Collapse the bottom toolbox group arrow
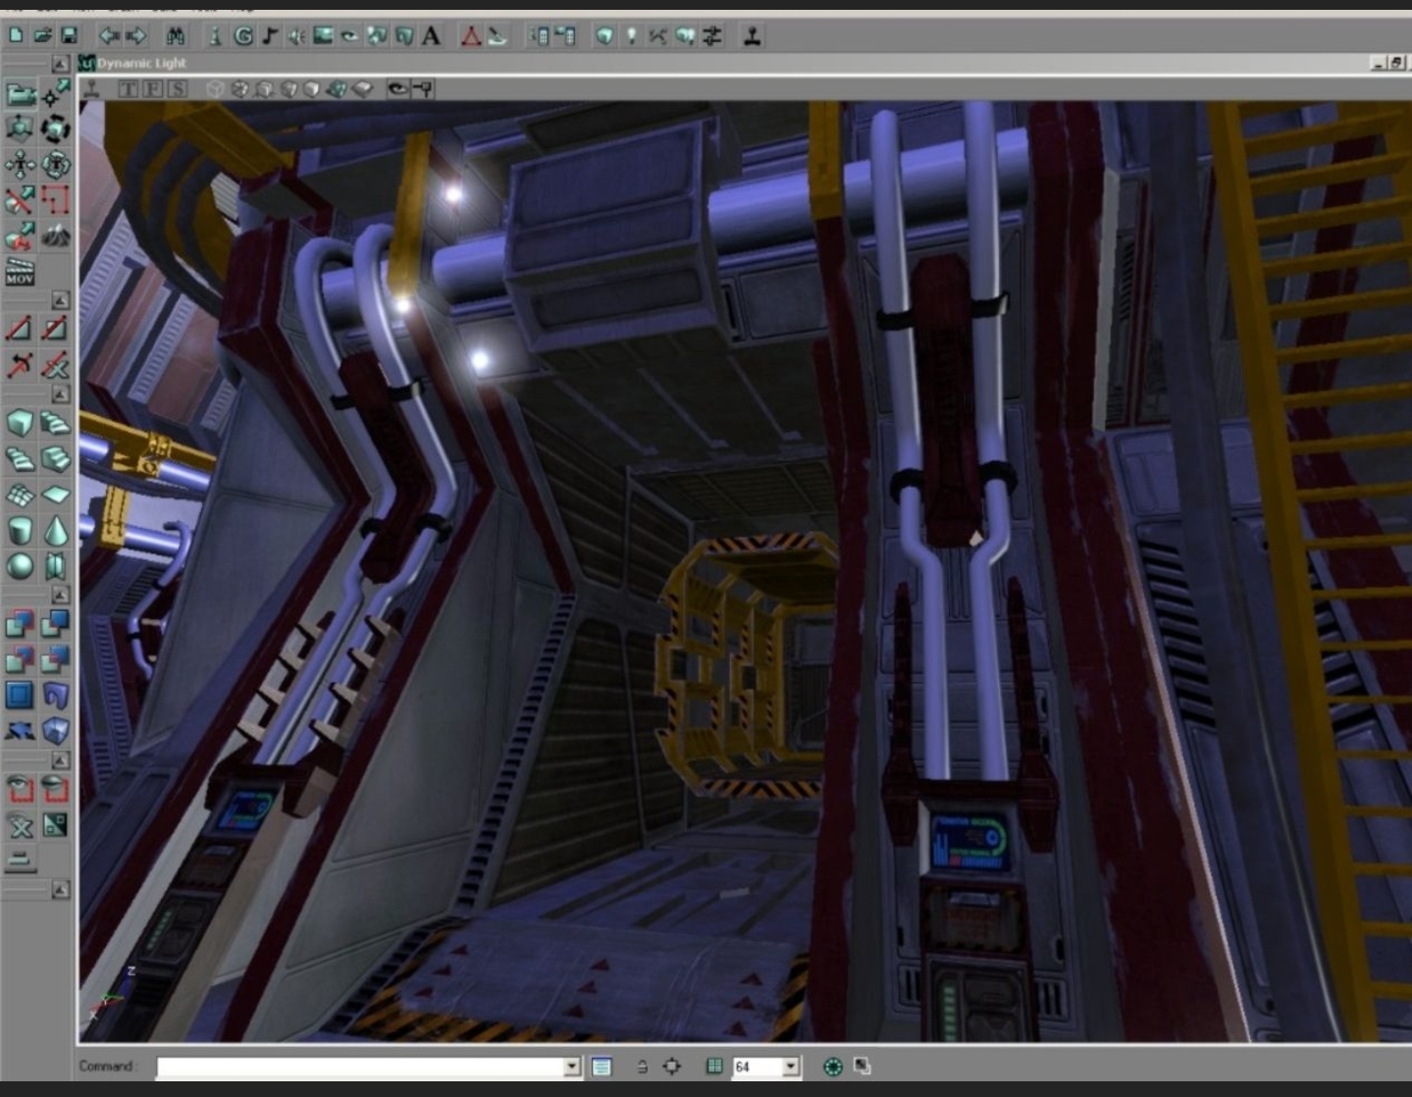The width and height of the screenshot is (1412, 1097). 60,890
